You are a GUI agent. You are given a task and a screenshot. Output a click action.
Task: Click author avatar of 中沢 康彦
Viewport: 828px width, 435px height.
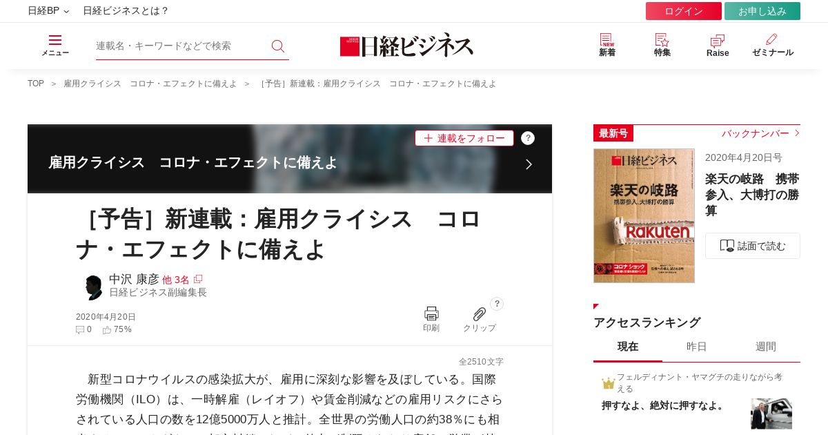(92, 286)
